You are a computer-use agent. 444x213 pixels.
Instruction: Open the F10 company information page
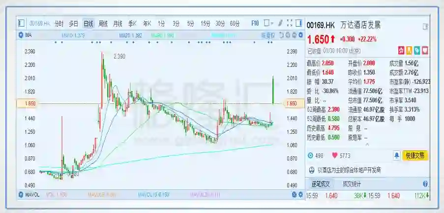tap(255, 23)
